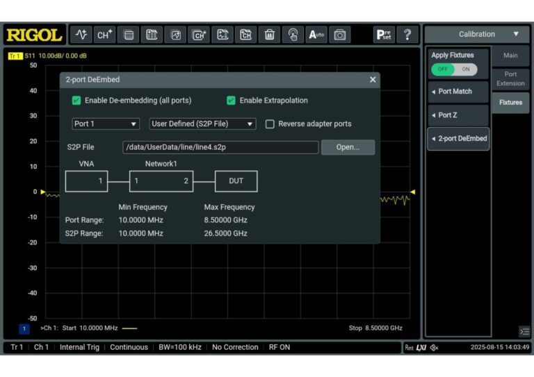Toggle Enable Extrapolation checkbox

pos(231,101)
